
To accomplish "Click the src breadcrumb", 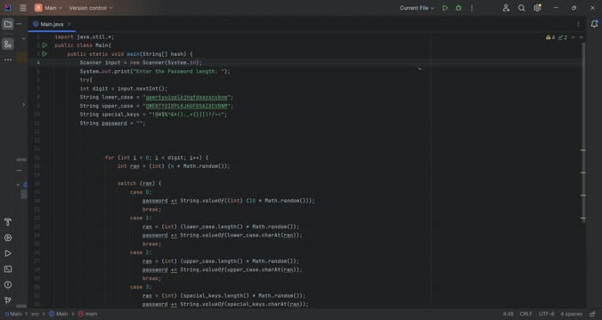I will coord(35,314).
